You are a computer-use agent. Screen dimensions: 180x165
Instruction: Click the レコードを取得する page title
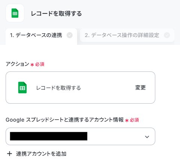click(56, 13)
